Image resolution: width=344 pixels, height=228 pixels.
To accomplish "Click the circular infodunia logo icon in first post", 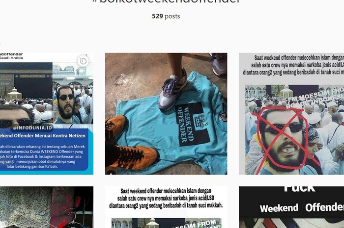I will coord(83,61).
